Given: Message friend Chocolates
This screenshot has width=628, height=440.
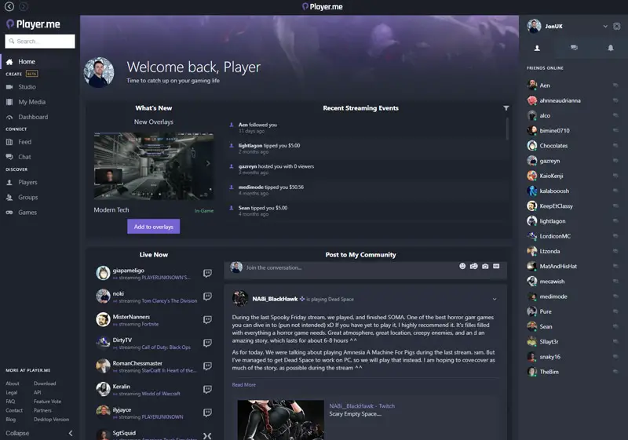Looking at the screenshot, I should [615, 146].
